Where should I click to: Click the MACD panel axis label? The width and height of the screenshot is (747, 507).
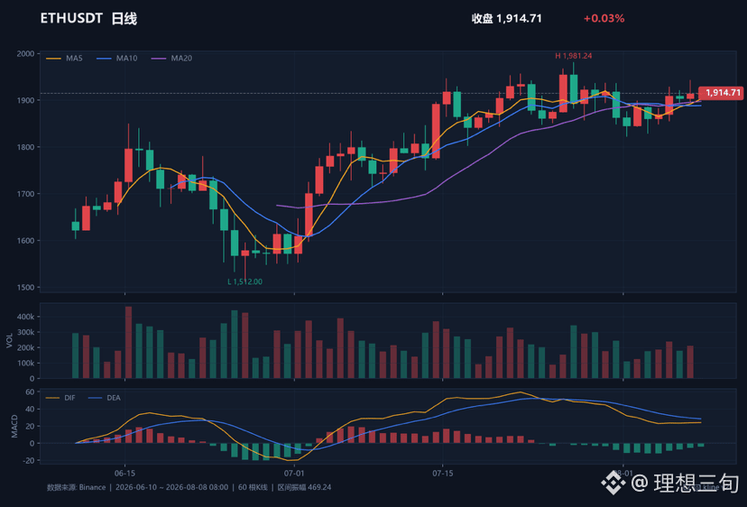point(14,427)
